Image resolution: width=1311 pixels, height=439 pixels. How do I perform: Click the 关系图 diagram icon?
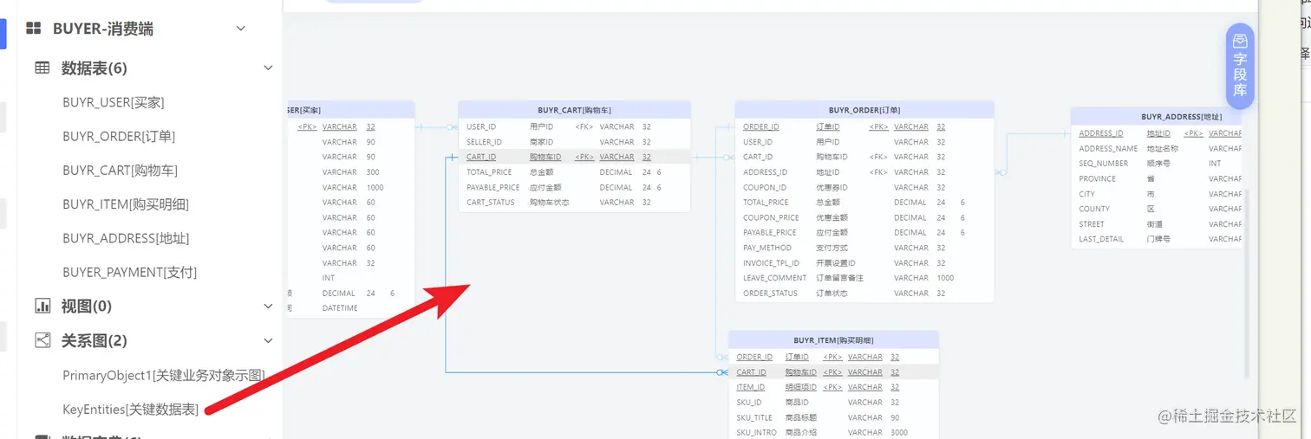42,340
